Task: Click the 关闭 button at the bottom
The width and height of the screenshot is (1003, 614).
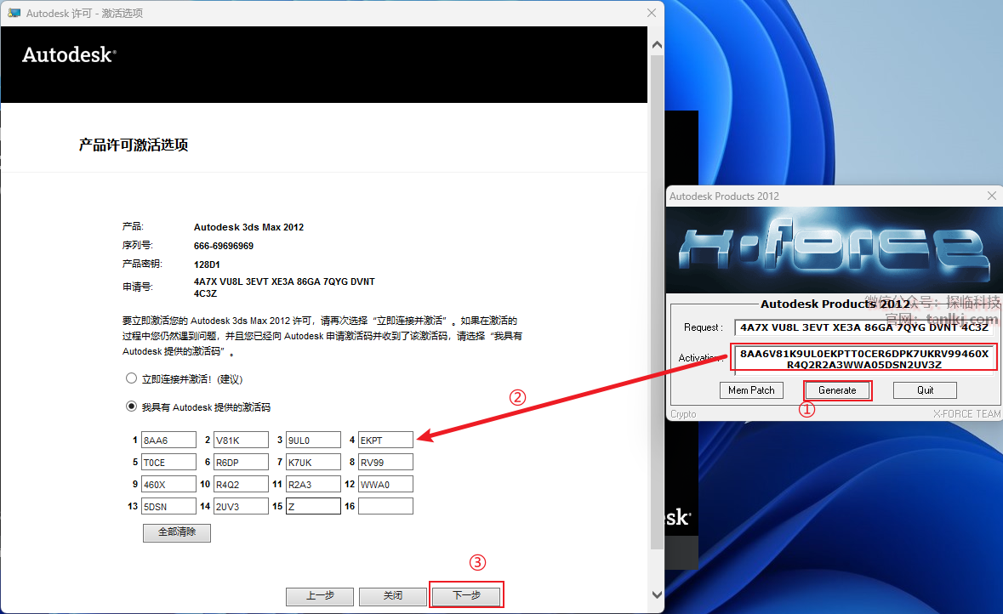Action: [392, 596]
